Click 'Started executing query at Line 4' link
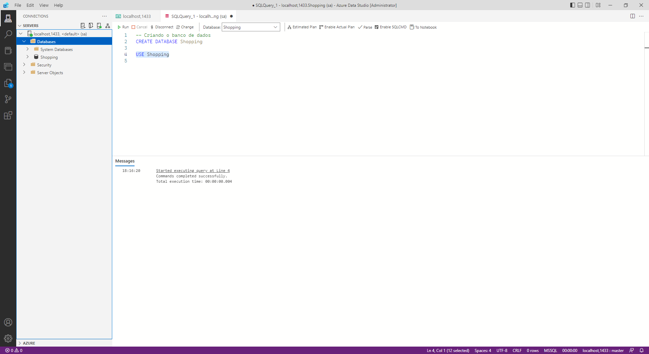This screenshot has width=649, height=354. tap(193, 171)
